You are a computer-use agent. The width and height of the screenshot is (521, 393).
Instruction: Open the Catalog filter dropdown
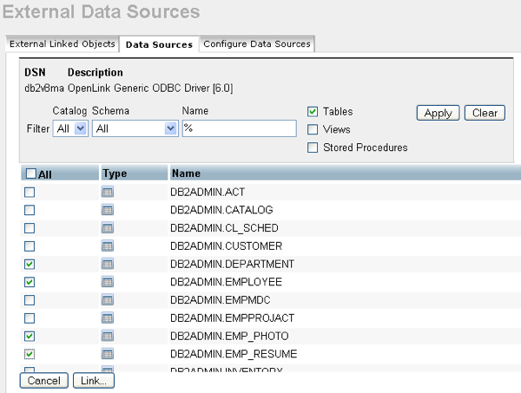coord(70,128)
